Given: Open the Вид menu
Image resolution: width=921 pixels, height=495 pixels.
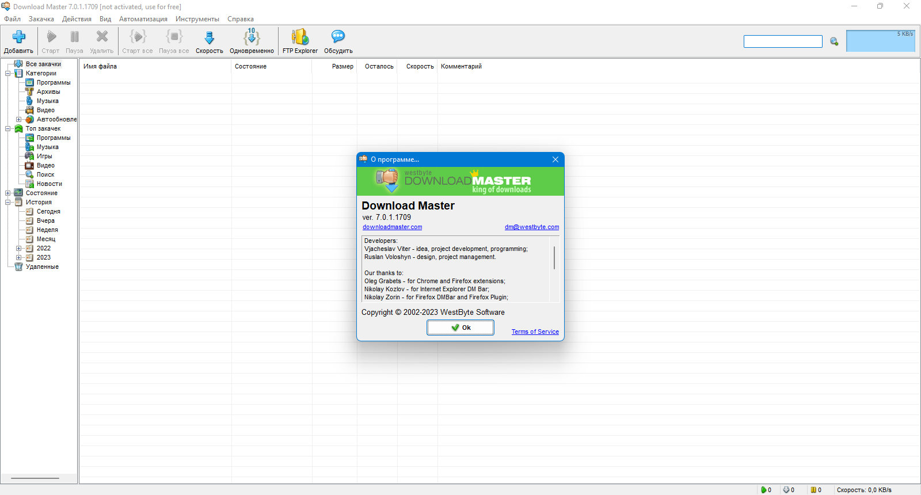Looking at the screenshot, I should tap(105, 19).
